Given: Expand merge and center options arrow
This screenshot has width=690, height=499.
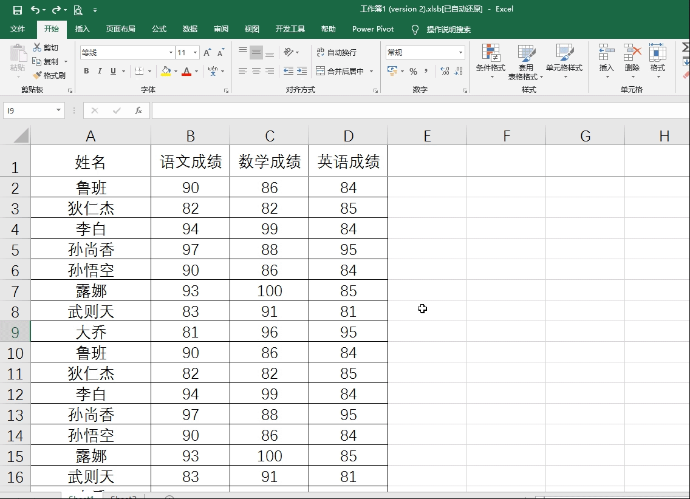Looking at the screenshot, I should point(371,71).
